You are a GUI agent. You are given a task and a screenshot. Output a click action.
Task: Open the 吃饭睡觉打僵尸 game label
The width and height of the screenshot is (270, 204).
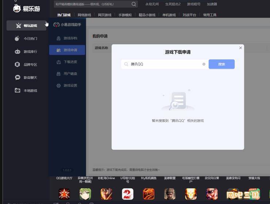coord(191,180)
